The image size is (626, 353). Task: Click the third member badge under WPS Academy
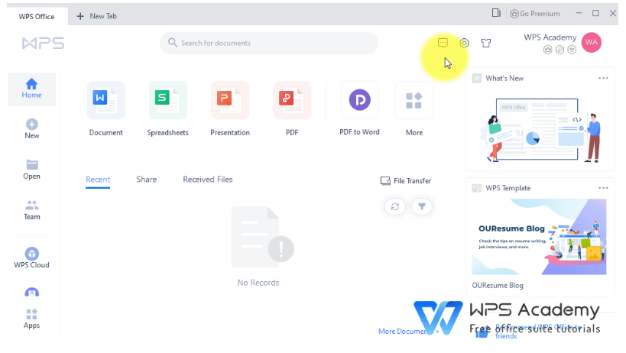pos(572,50)
